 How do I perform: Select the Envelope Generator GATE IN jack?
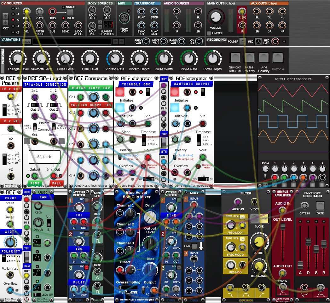(304, 206)
